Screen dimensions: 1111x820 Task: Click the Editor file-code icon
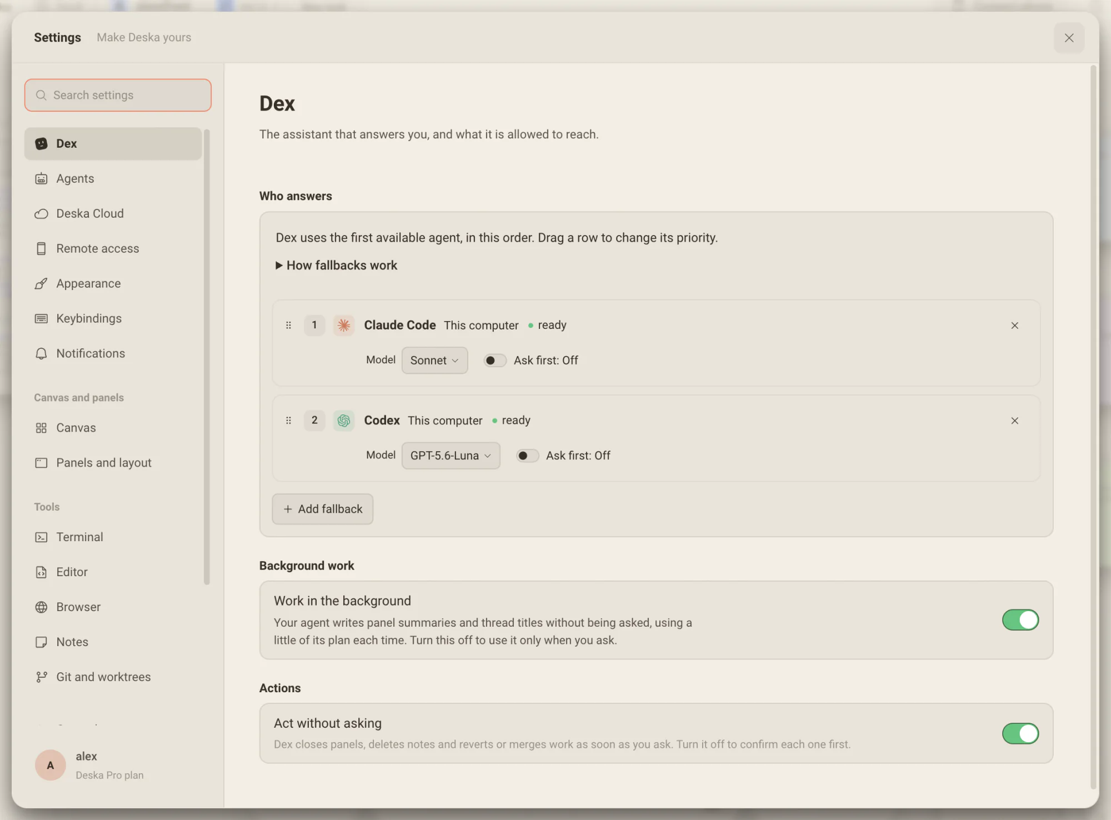41,572
